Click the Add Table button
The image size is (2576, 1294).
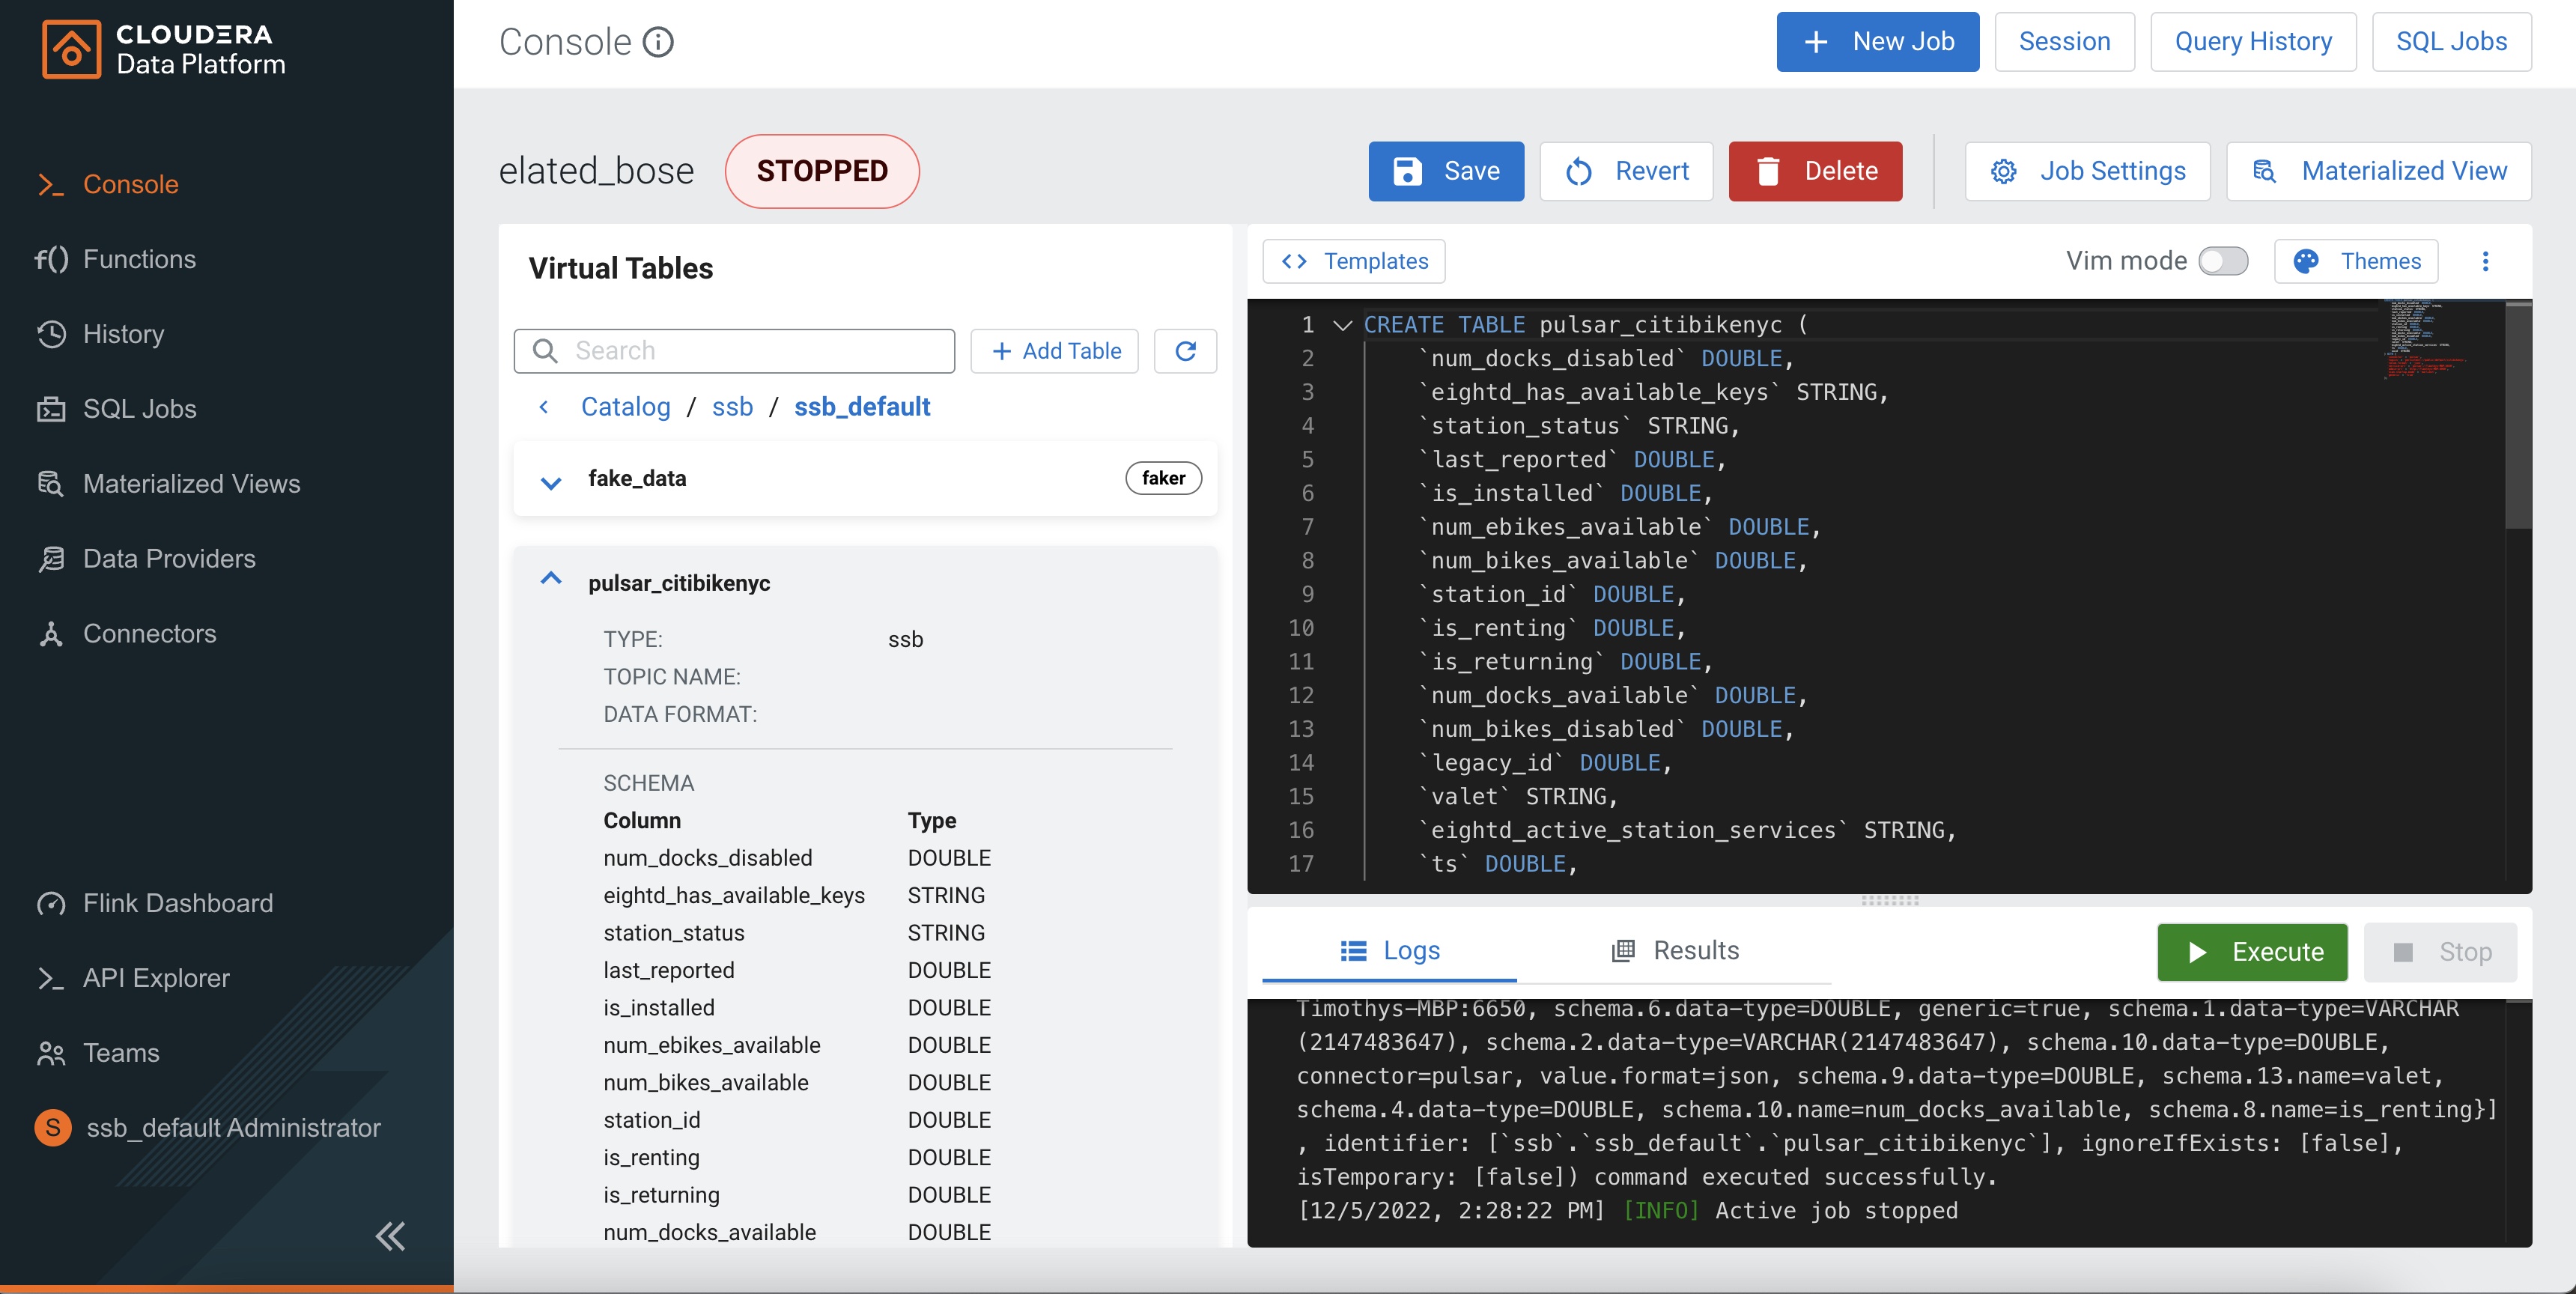pos(1054,351)
